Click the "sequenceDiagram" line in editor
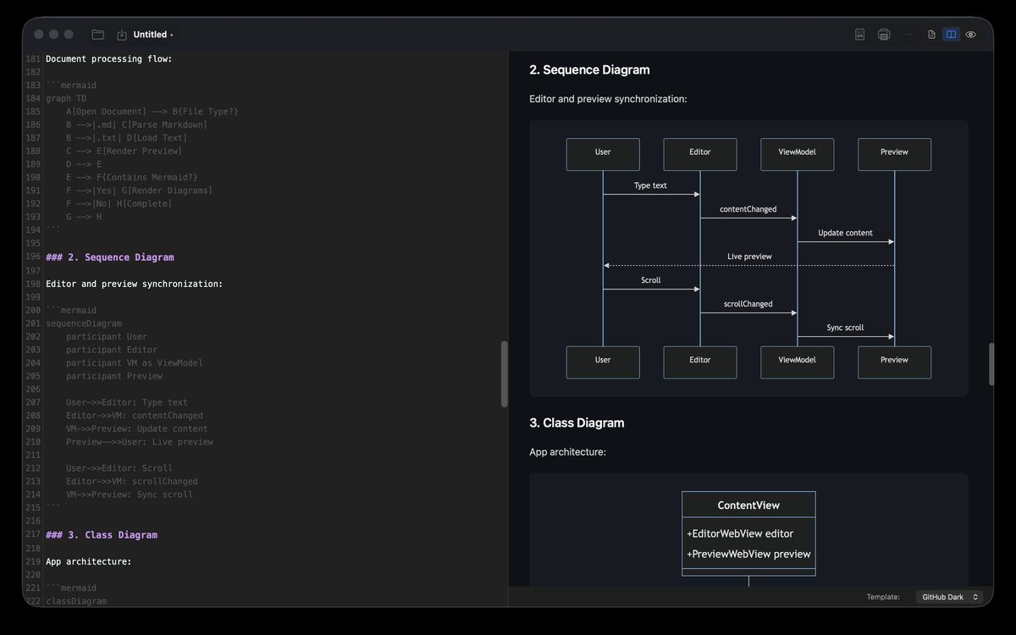 (x=84, y=323)
